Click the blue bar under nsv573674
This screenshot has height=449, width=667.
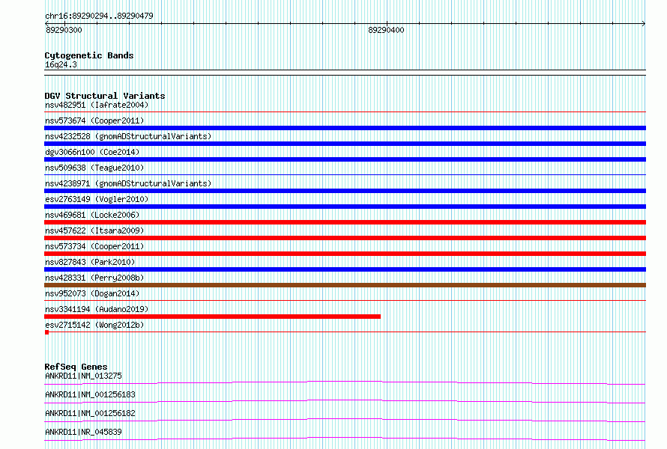[345, 128]
